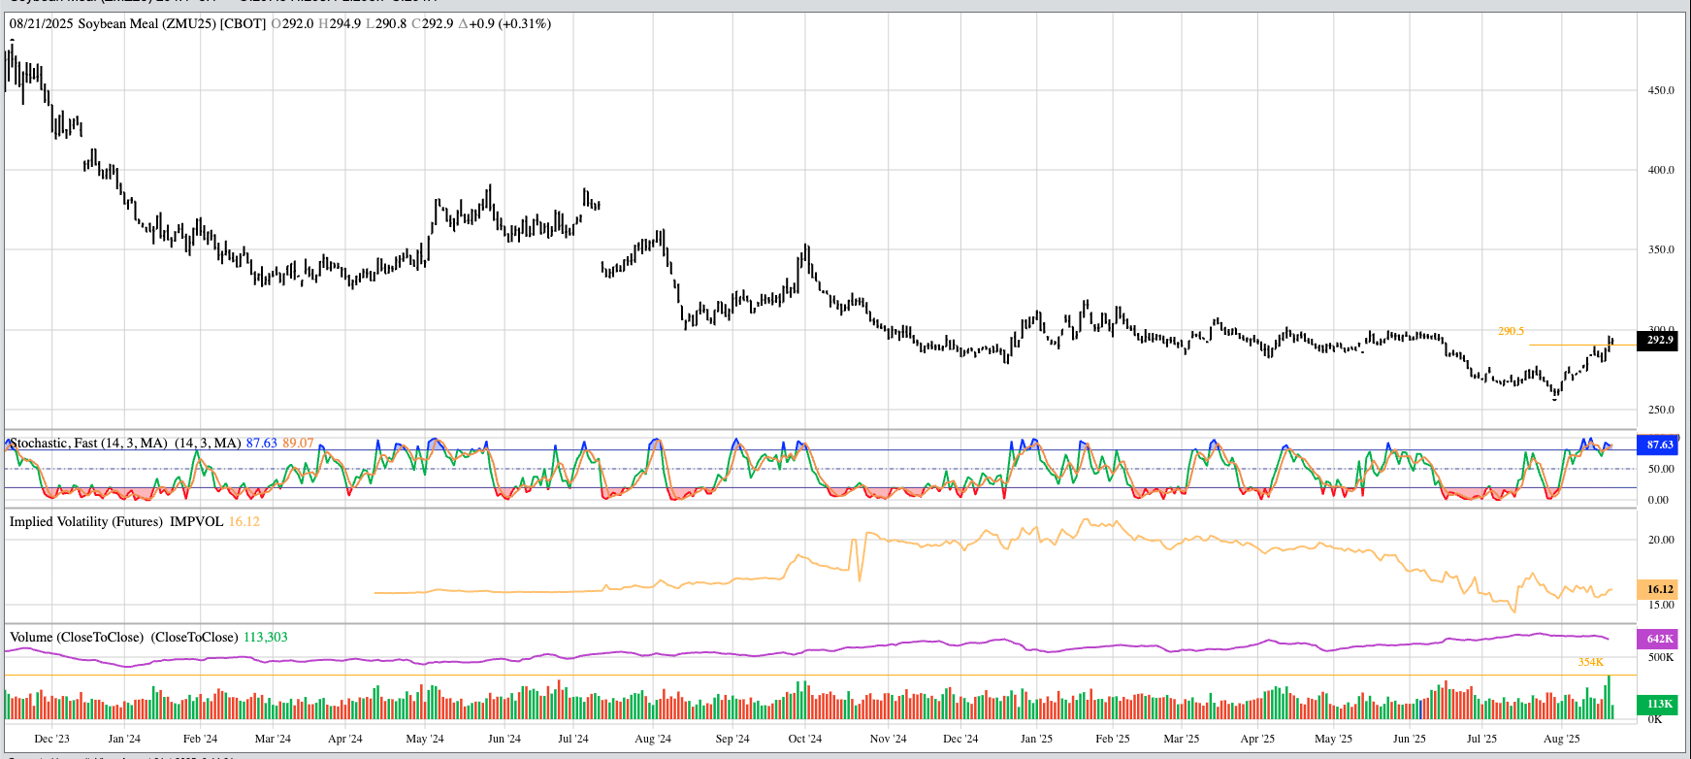Screen dimensions: 1691x759
Task: Click the green 113K volume tag
Action: point(1658,704)
